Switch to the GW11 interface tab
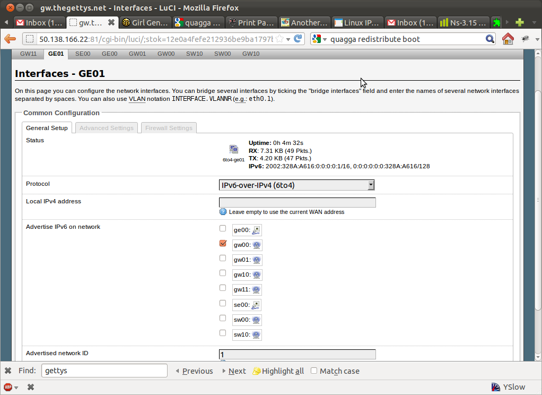 click(x=28, y=54)
